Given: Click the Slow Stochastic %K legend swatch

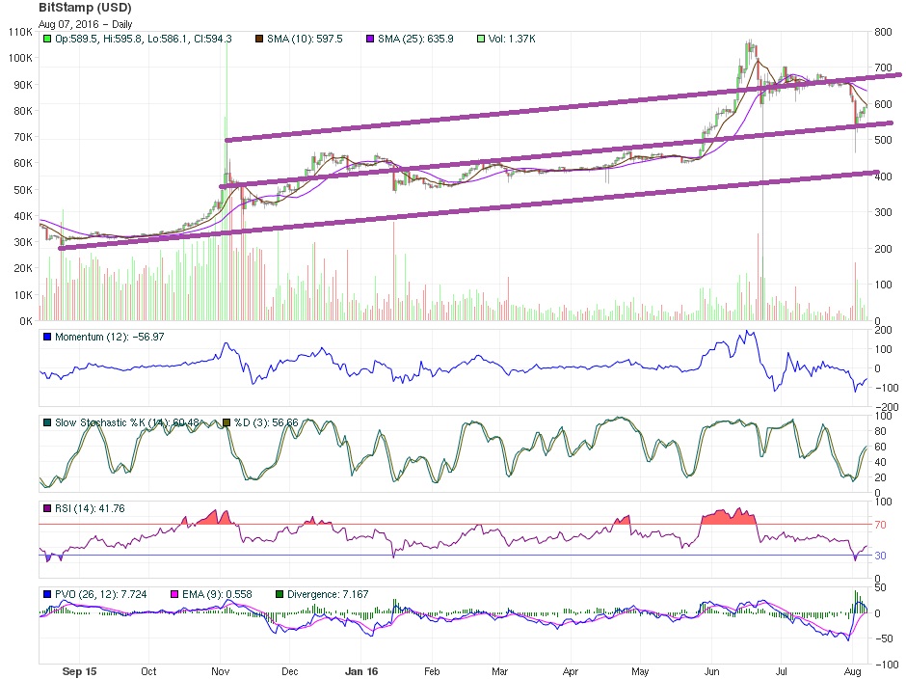Looking at the screenshot, I should coord(47,422).
